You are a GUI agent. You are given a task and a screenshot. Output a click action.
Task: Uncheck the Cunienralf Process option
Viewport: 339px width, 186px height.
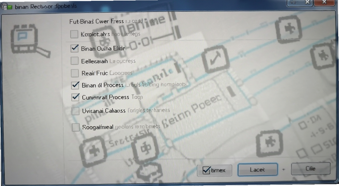(75, 97)
